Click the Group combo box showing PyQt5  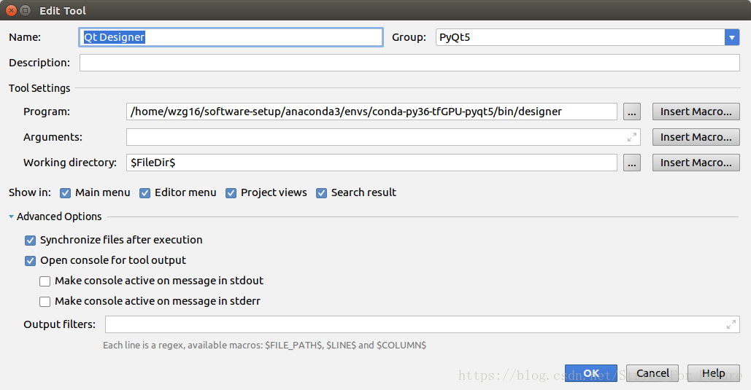[588, 37]
